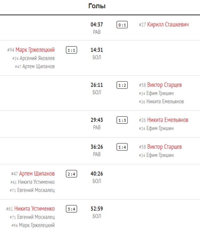The width and height of the screenshot is (200, 233).
Task: Click the Голы section heading
Action: pos(97,6)
